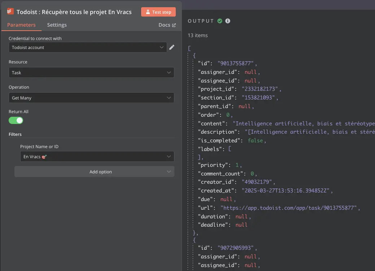This screenshot has height=271, width=375.
Task: Open the Operation dropdown showing Get Many
Action: point(91,98)
